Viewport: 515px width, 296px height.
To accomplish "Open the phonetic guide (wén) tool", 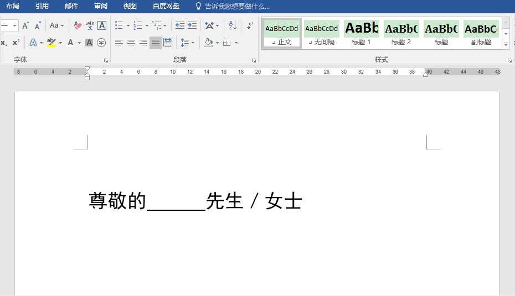I will pos(90,25).
